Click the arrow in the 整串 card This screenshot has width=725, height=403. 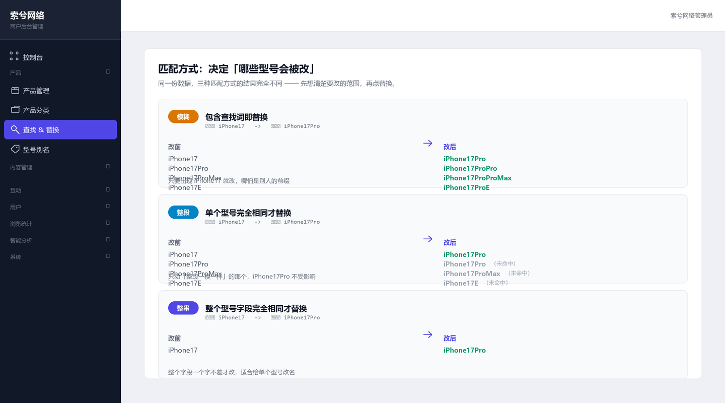pyautogui.click(x=428, y=334)
